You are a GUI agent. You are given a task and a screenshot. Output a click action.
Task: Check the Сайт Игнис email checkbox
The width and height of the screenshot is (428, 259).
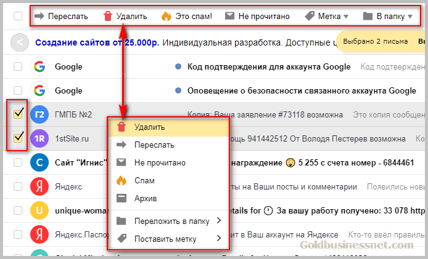click(x=18, y=162)
